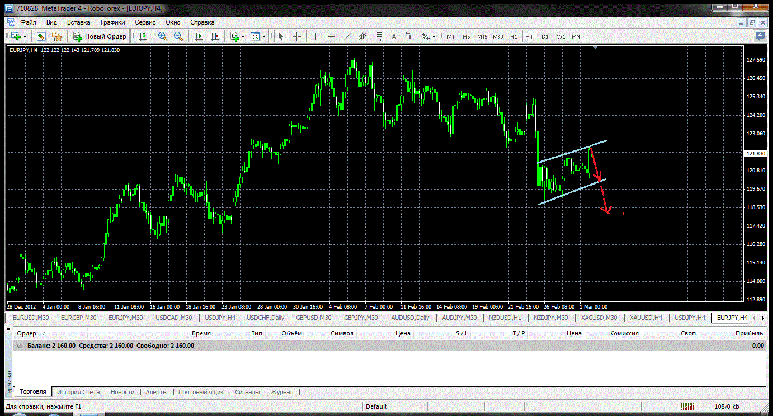Sort orders by the Ордер column header
The height and width of the screenshot is (416, 773).
[27, 333]
